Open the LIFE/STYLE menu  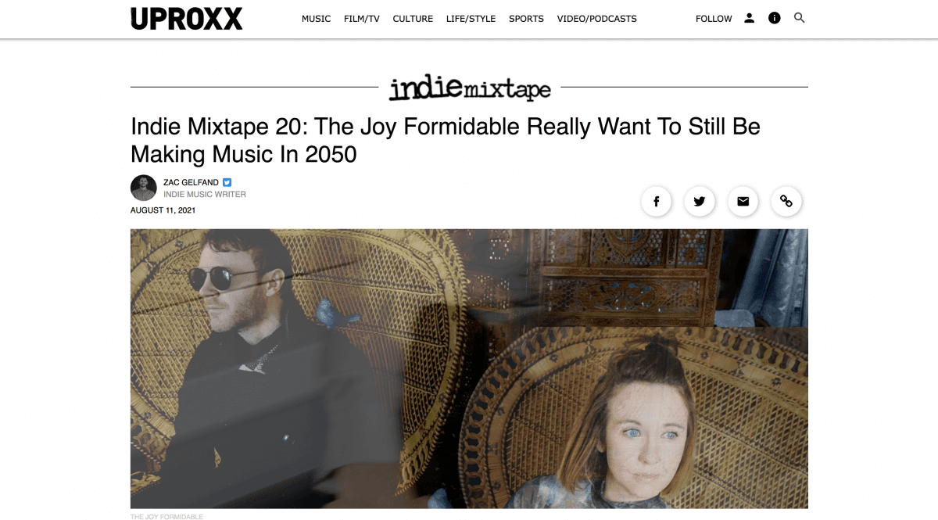point(471,19)
